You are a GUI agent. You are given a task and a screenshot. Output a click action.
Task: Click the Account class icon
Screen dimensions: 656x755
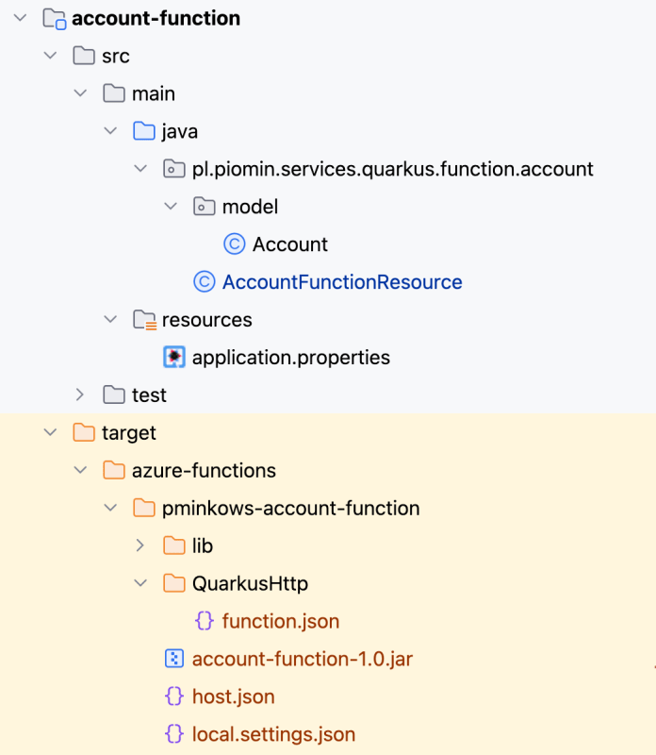coord(234,244)
